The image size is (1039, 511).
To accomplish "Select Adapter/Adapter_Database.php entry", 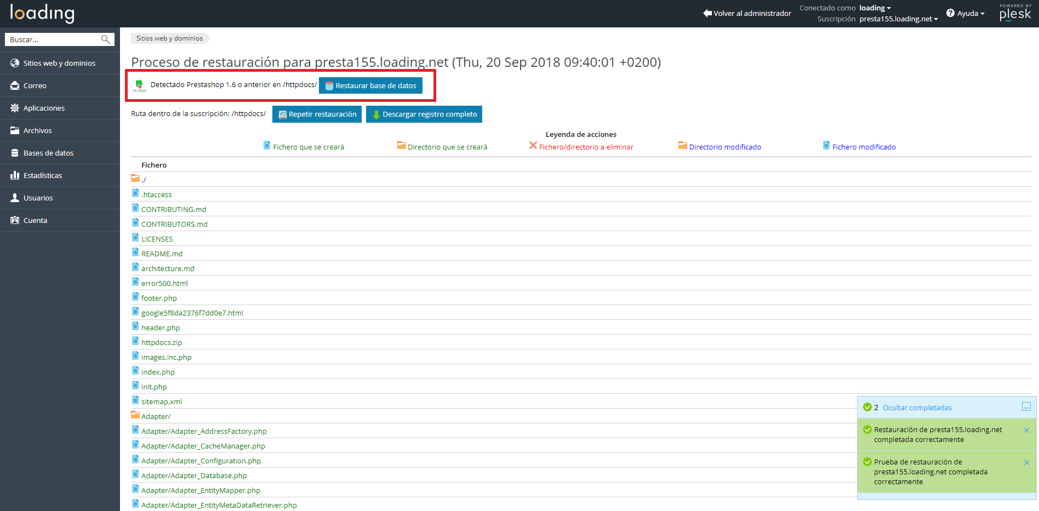I will pos(194,475).
